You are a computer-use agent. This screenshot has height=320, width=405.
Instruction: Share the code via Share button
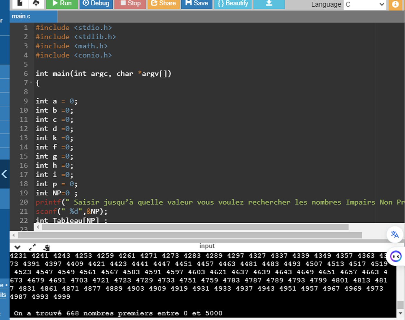[x=163, y=3]
